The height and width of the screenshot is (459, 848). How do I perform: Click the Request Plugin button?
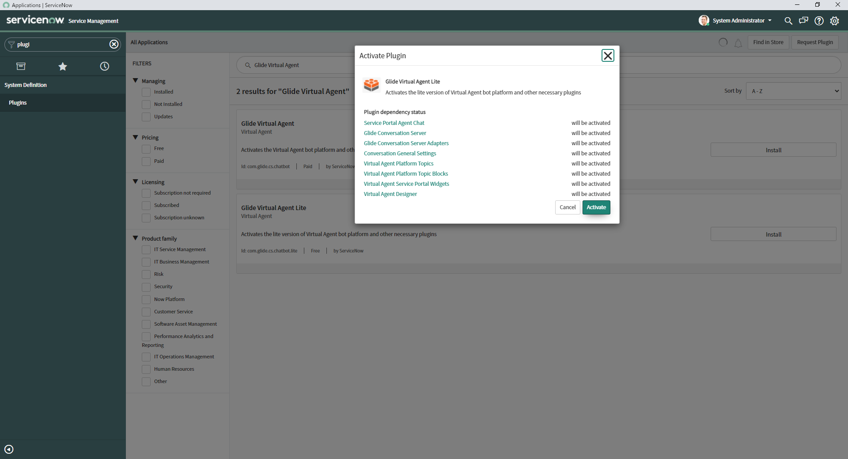point(815,42)
